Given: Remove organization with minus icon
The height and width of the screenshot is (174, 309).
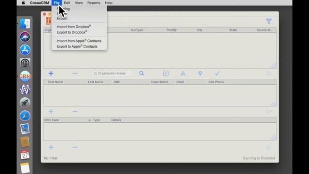Looking at the screenshot, I should pyautogui.click(x=75, y=73).
